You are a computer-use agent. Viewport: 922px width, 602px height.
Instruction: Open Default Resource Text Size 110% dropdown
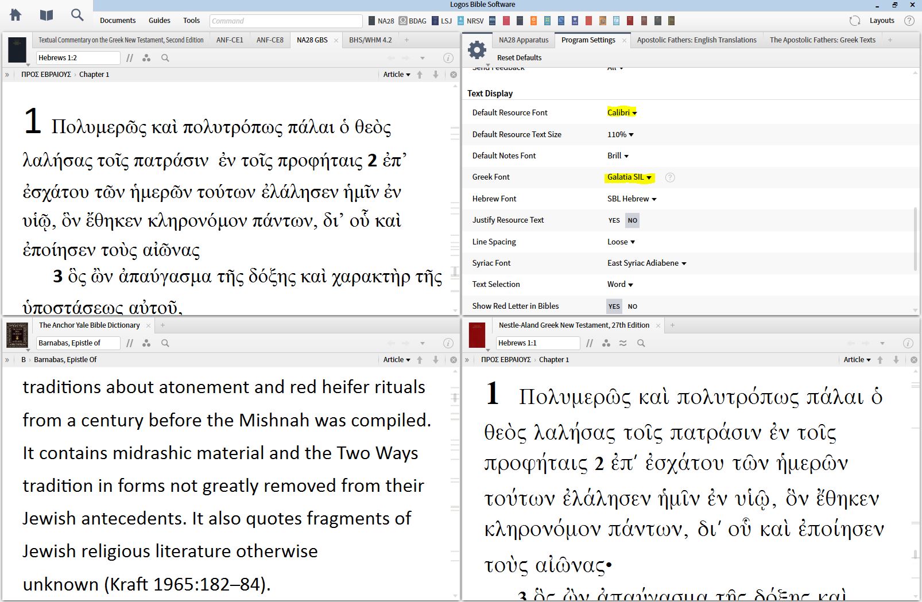click(621, 134)
